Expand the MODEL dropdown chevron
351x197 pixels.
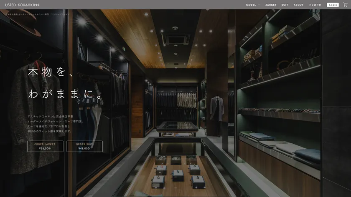click(x=259, y=5)
